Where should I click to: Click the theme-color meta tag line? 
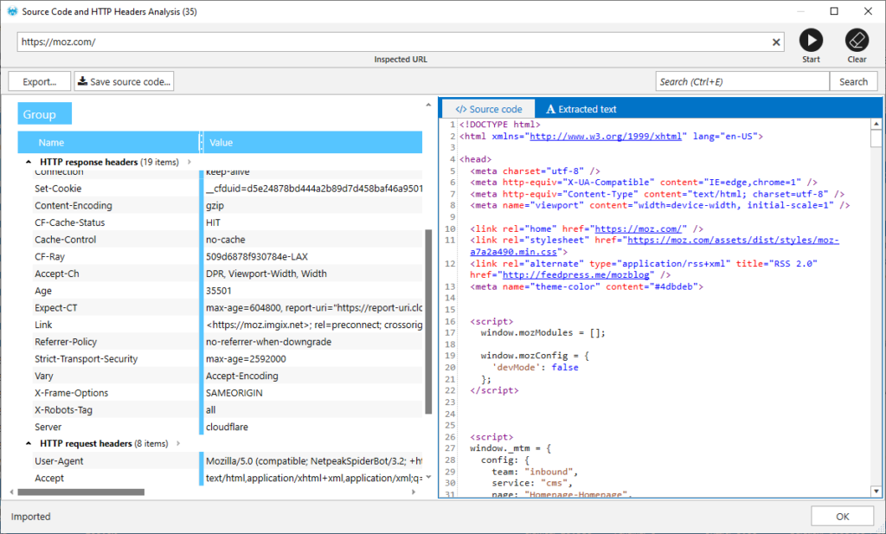point(587,286)
